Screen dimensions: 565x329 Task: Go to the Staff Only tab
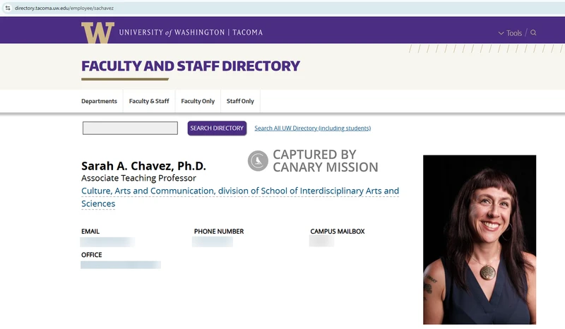[240, 101]
